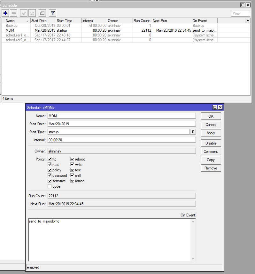
Task: Click inside the On Event script text area
Action: point(110,240)
